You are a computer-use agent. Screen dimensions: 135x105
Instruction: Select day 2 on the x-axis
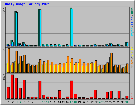coord(13,102)
